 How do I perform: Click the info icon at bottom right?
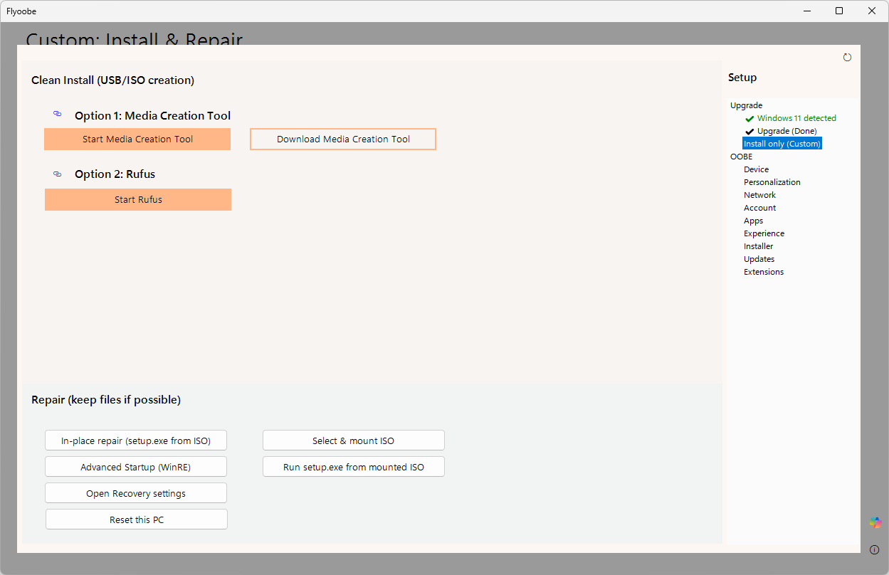coord(875,549)
